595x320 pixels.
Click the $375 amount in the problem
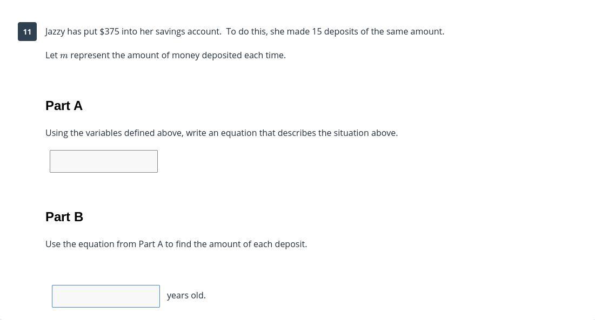click(x=109, y=31)
